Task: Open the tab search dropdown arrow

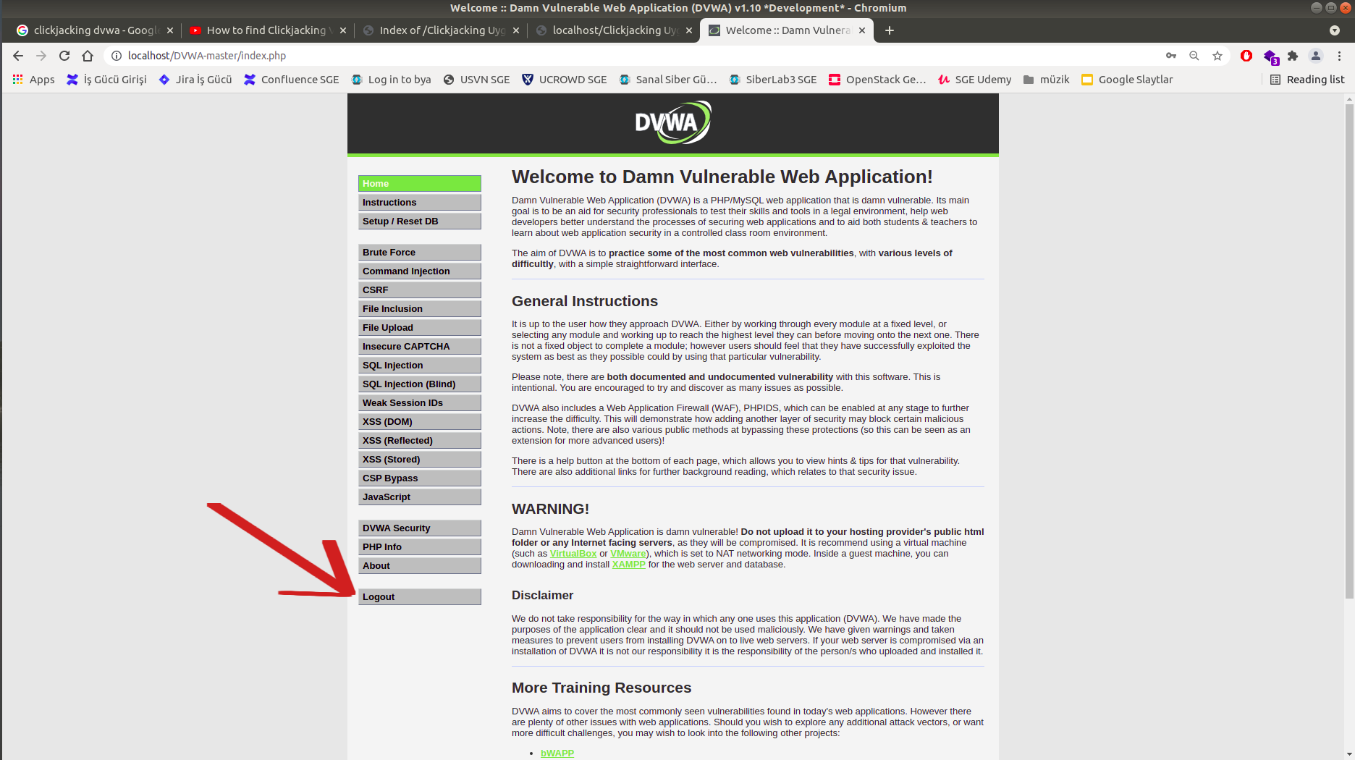Action: click(x=1334, y=30)
